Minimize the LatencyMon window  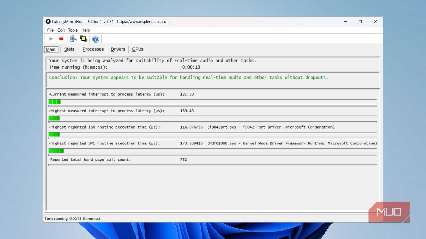345,22
